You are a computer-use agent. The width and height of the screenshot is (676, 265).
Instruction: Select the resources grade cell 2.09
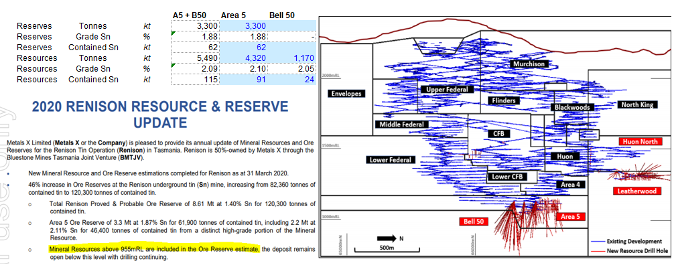(195, 68)
